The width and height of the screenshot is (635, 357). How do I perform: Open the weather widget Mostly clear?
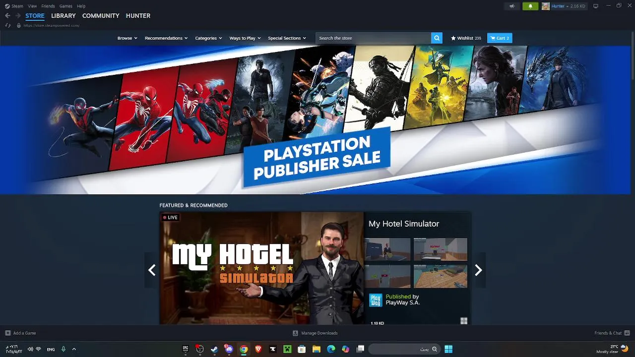tap(613, 349)
